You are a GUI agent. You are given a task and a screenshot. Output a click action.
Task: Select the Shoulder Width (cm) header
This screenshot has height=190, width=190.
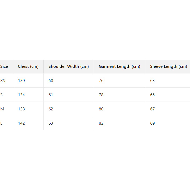click(69, 66)
